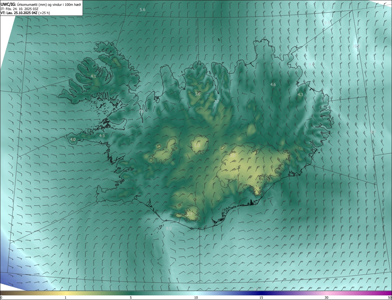Click the 15 tick on the color scale
Image resolution: width=392 pixels, height=300 pixels.
point(261,298)
